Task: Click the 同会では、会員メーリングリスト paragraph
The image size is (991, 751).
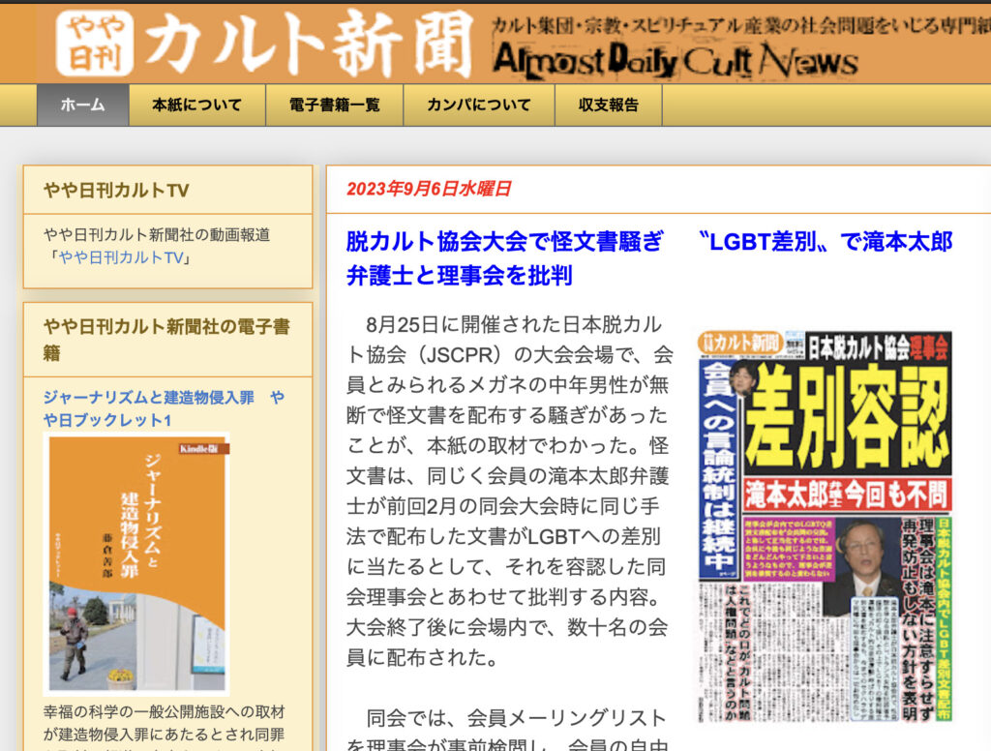Action: (x=509, y=729)
